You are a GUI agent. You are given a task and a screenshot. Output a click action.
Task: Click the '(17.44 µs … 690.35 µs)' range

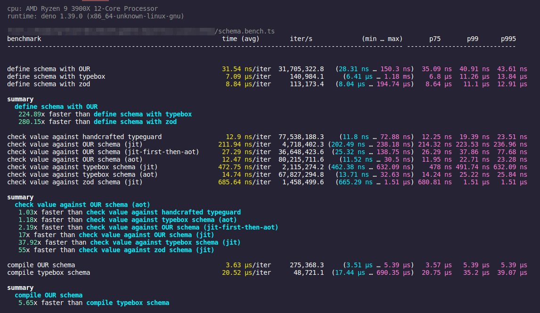point(373,273)
